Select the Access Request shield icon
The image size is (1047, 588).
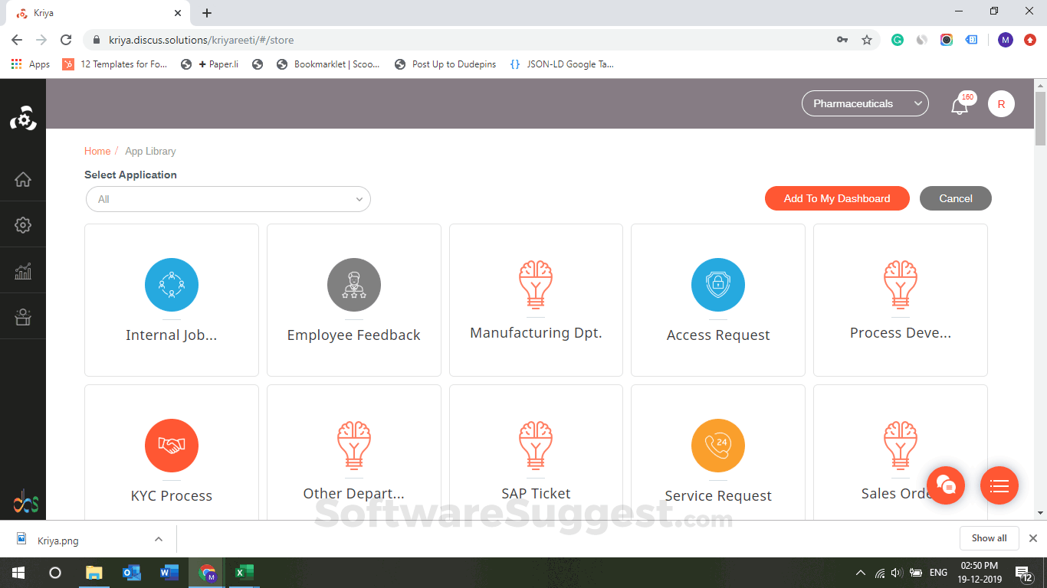click(718, 285)
